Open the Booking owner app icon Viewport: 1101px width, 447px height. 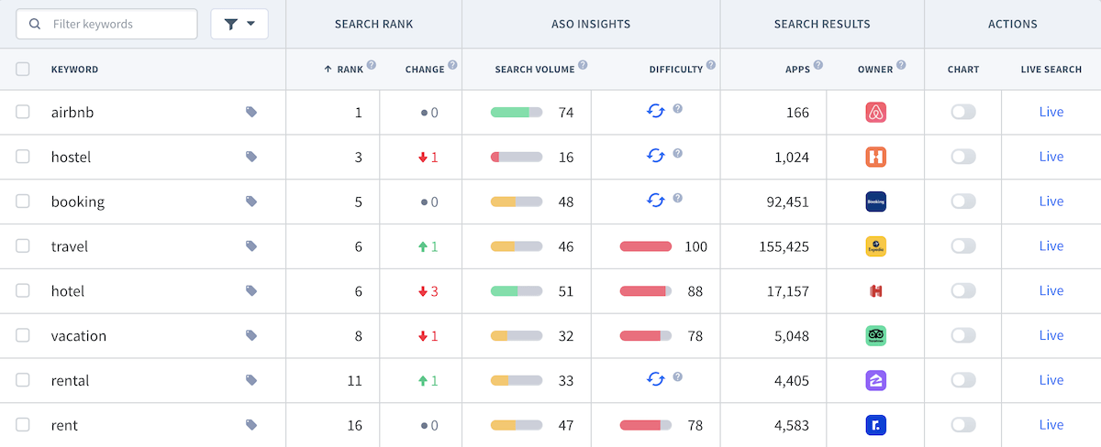pos(875,202)
